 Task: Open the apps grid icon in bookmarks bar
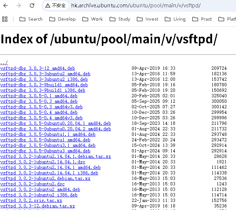[5, 19]
